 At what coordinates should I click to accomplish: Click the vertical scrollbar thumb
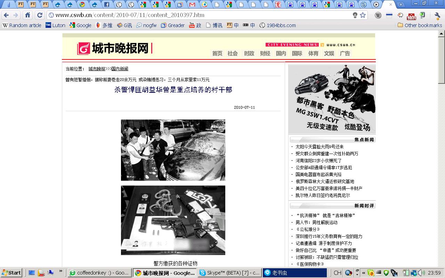point(441,60)
